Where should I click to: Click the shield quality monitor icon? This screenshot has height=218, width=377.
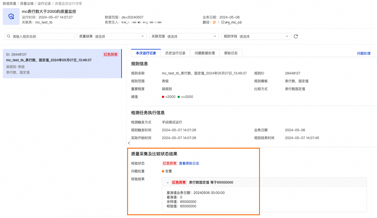coord(11,17)
